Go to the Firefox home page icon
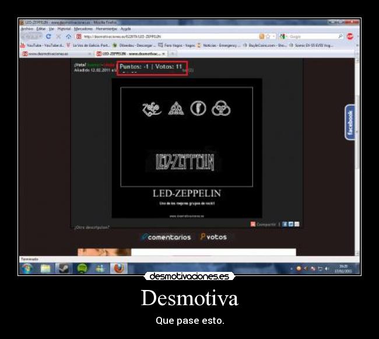 69,36
